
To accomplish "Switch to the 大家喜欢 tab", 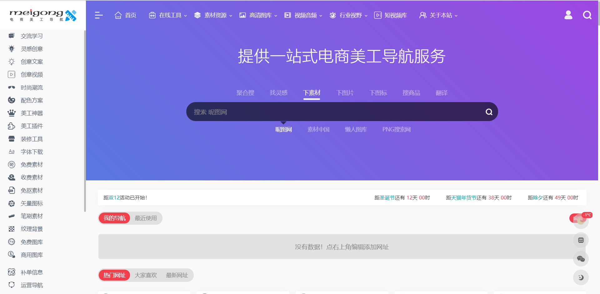I will (146, 275).
